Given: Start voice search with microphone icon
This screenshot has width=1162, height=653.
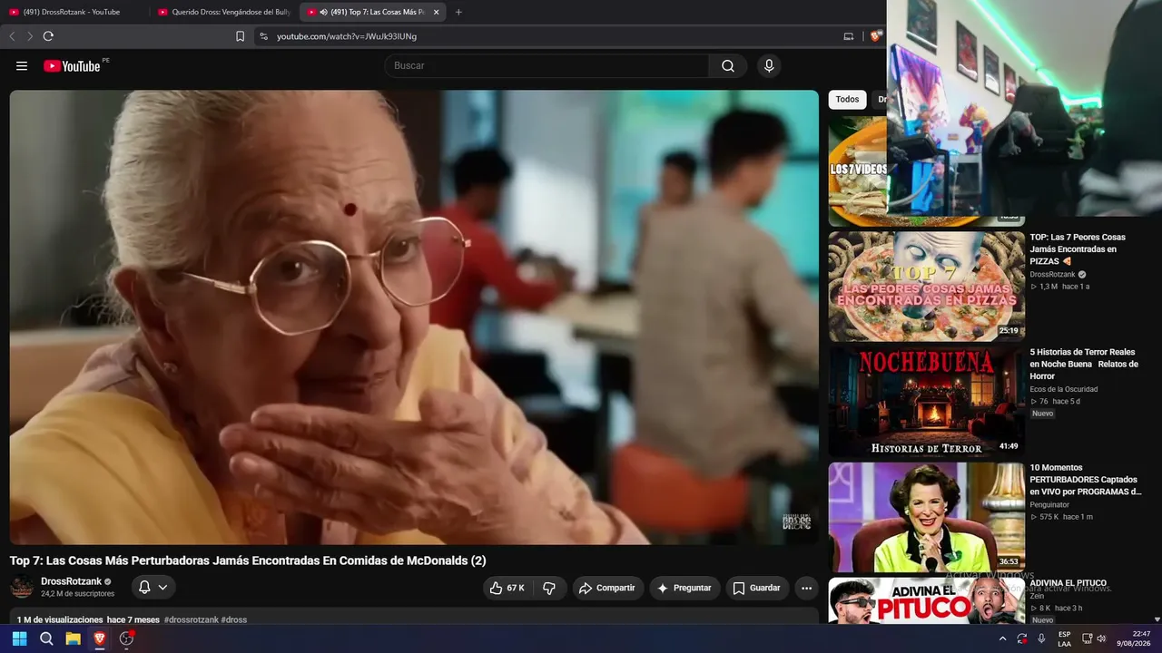Looking at the screenshot, I should [769, 66].
